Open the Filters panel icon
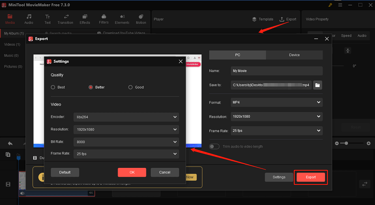375x205 pixels. (104, 17)
